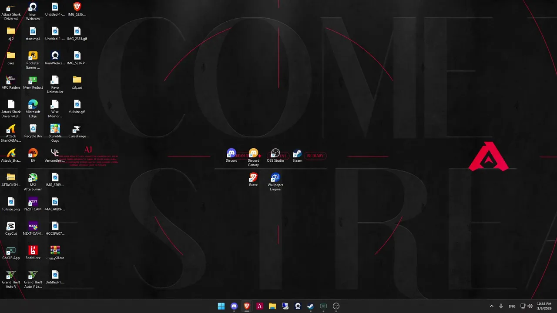
Task: Launch the EA app shortcut
Action: coord(33,156)
